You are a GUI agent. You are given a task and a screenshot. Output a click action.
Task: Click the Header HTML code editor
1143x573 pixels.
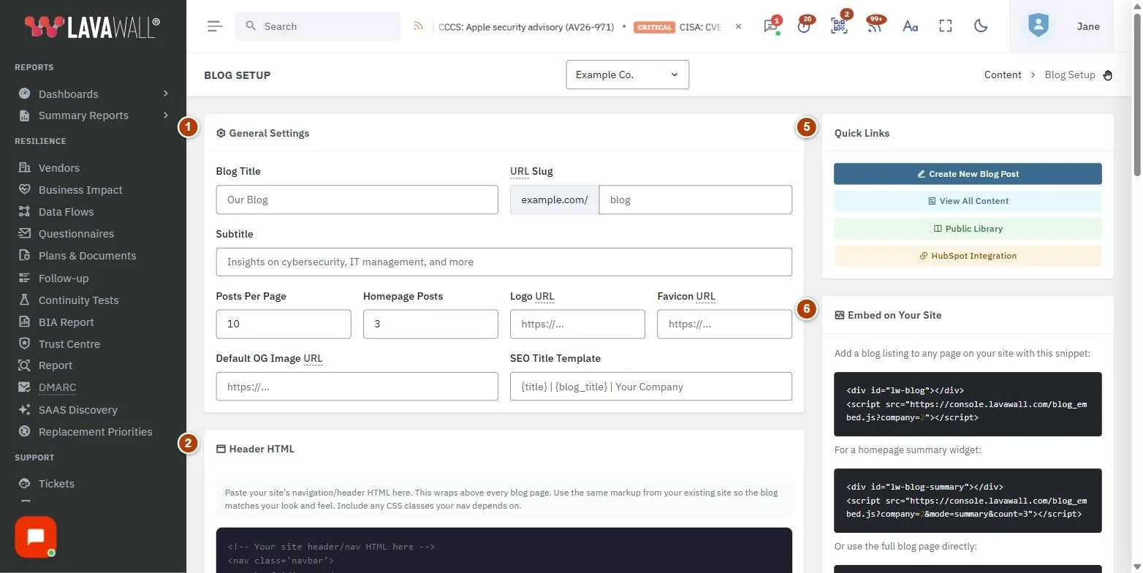pyautogui.click(x=504, y=550)
